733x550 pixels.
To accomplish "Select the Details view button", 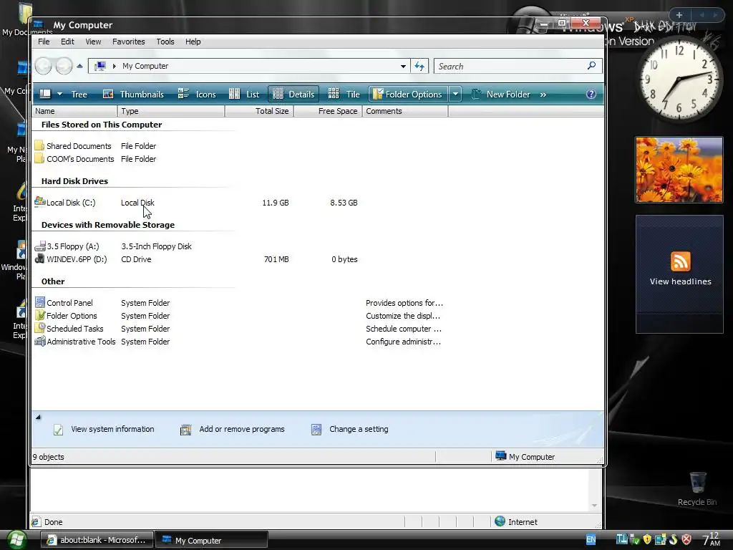I will [x=293, y=94].
